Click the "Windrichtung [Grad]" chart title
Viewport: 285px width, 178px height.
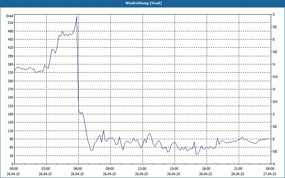click(x=144, y=3)
